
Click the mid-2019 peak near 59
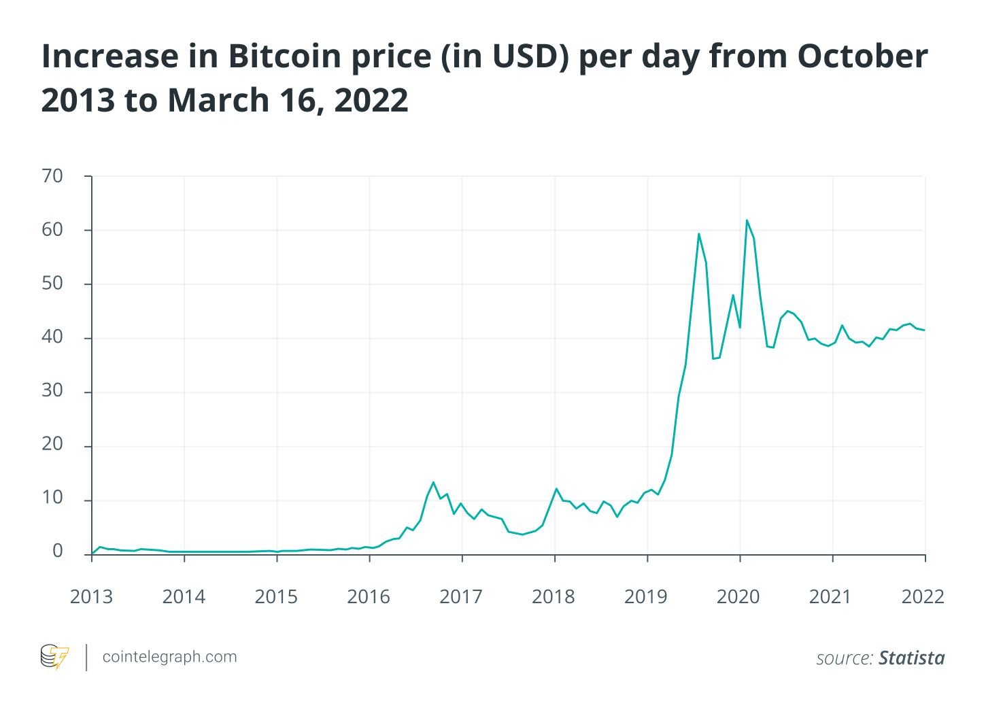pos(698,234)
